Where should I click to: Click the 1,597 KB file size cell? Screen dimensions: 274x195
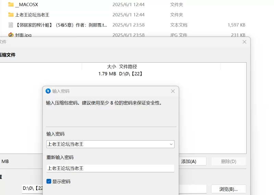pos(236,25)
